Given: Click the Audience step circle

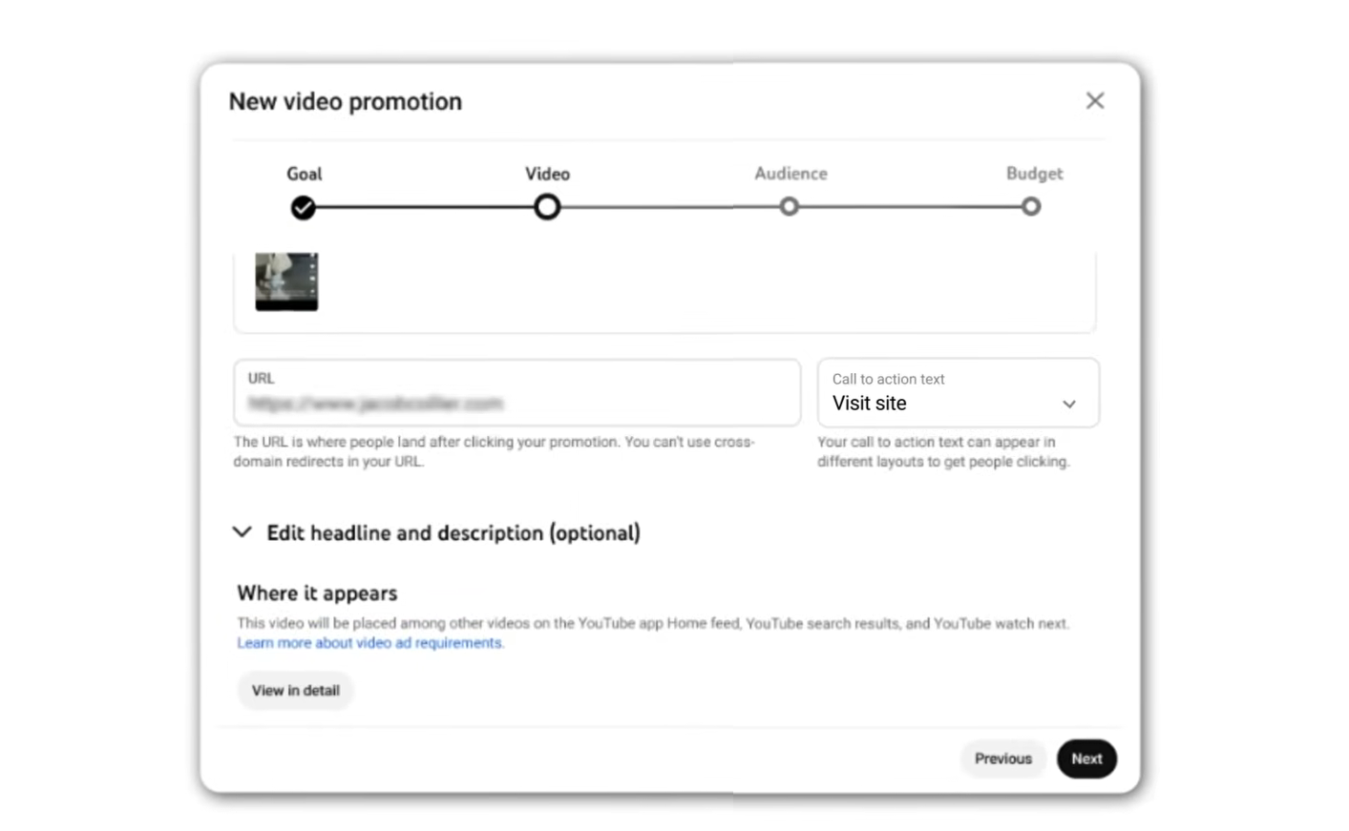Looking at the screenshot, I should coord(789,207).
